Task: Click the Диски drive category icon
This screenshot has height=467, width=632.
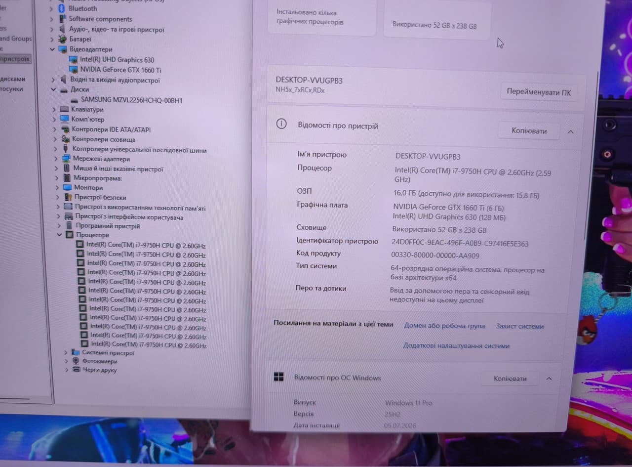Action: (x=63, y=90)
